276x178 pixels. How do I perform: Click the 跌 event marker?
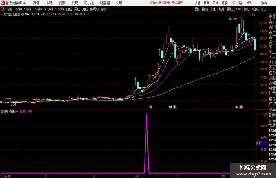point(175,107)
